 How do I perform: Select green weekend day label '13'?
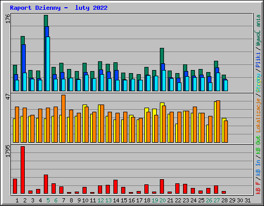pyautogui.click(x=108, y=200)
